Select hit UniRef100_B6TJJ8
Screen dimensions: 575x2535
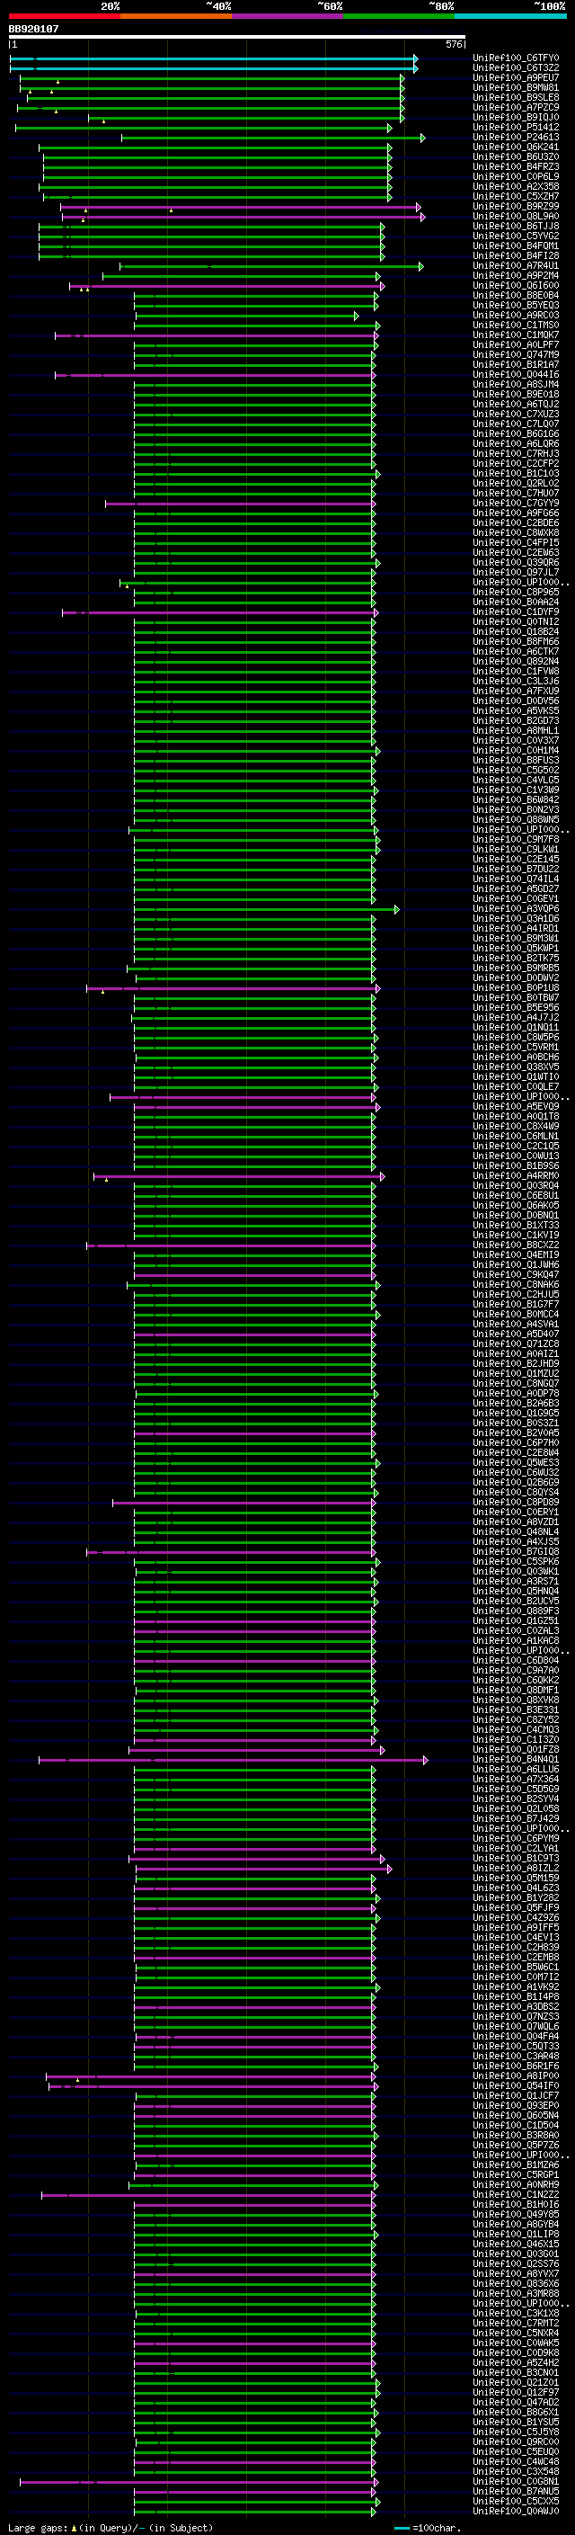tap(516, 227)
